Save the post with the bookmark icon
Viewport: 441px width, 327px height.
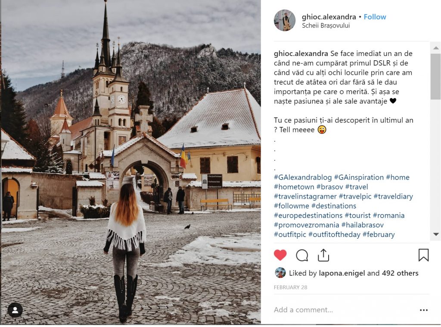click(x=423, y=255)
